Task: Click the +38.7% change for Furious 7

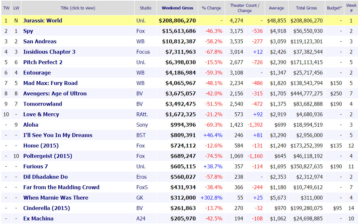Action: 213,166
